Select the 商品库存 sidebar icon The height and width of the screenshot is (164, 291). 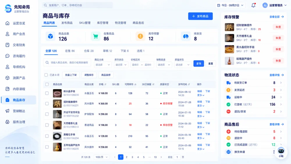[8, 100]
